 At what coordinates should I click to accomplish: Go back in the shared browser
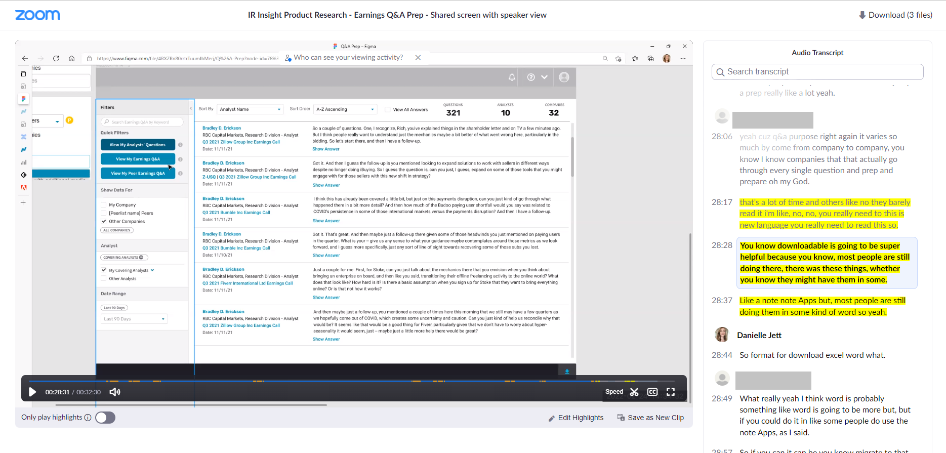(x=25, y=58)
